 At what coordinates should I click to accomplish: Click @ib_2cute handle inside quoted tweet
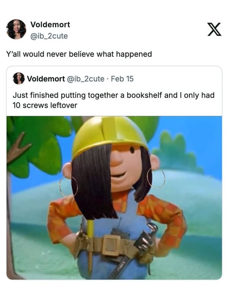85,79
